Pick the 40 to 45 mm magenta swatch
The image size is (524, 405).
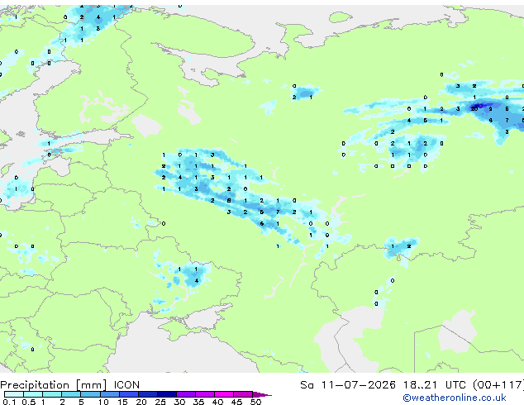(224, 394)
